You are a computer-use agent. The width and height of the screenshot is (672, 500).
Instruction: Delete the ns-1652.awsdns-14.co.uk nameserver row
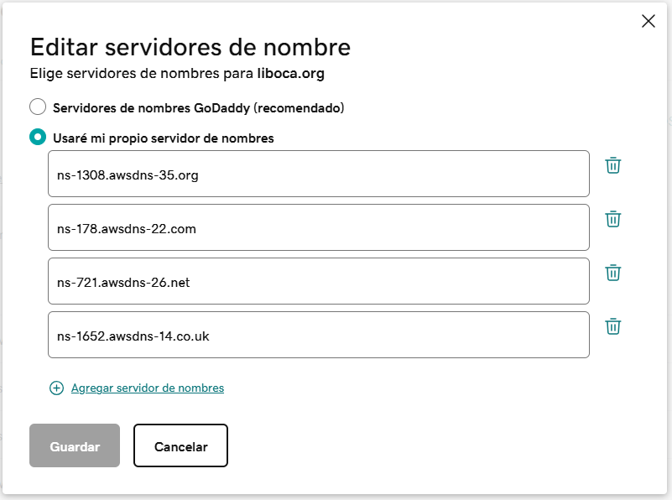click(x=613, y=326)
